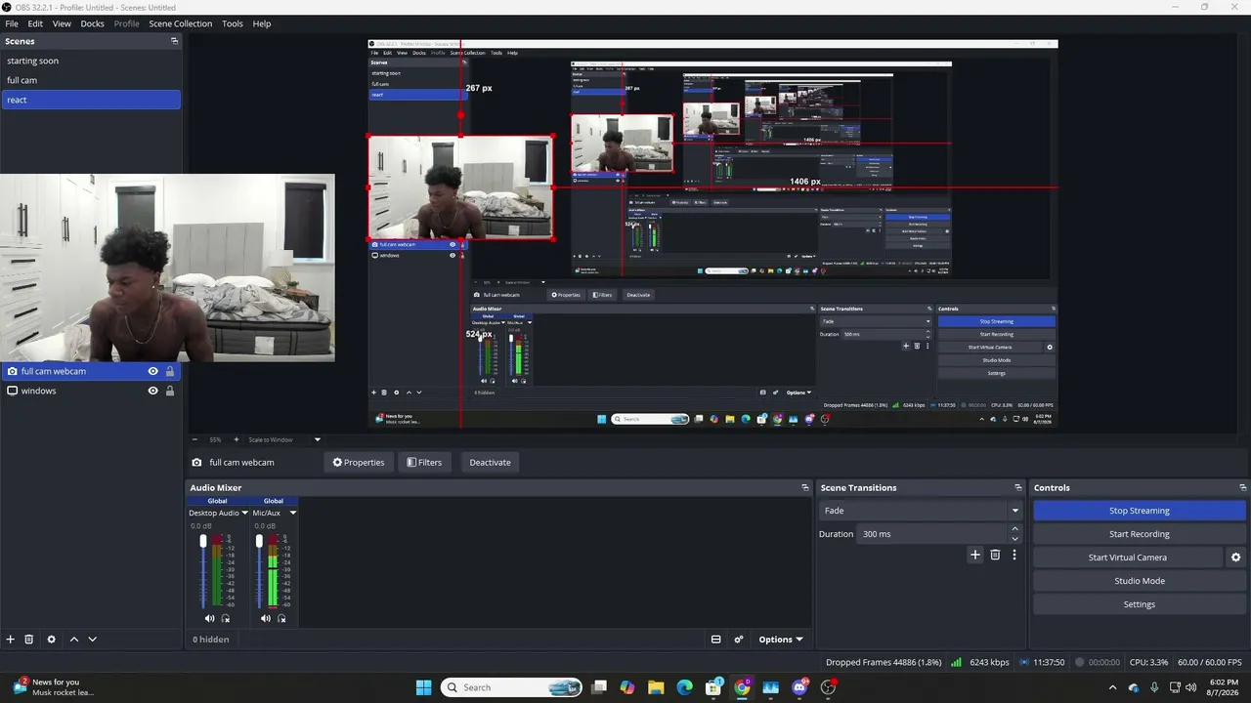The image size is (1251, 703).
Task: Remove the selected source using trash icon
Action: [x=29, y=640]
